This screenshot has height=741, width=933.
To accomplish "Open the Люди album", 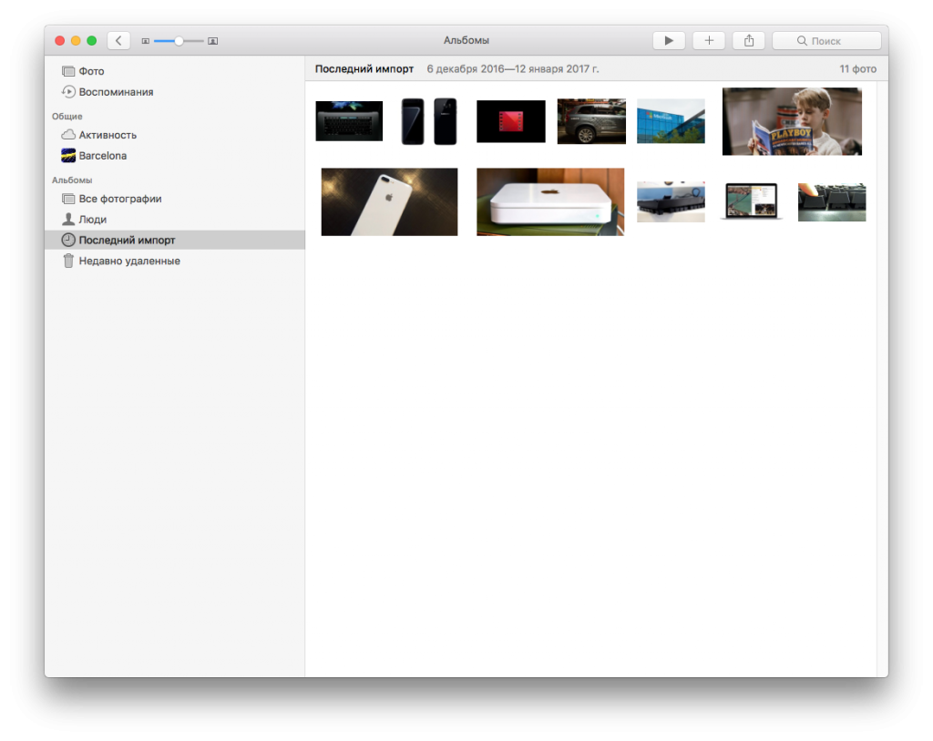I will 92,220.
